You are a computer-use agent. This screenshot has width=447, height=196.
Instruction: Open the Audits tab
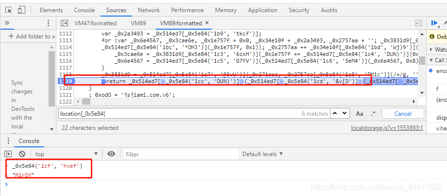pyautogui.click(x=329, y=10)
